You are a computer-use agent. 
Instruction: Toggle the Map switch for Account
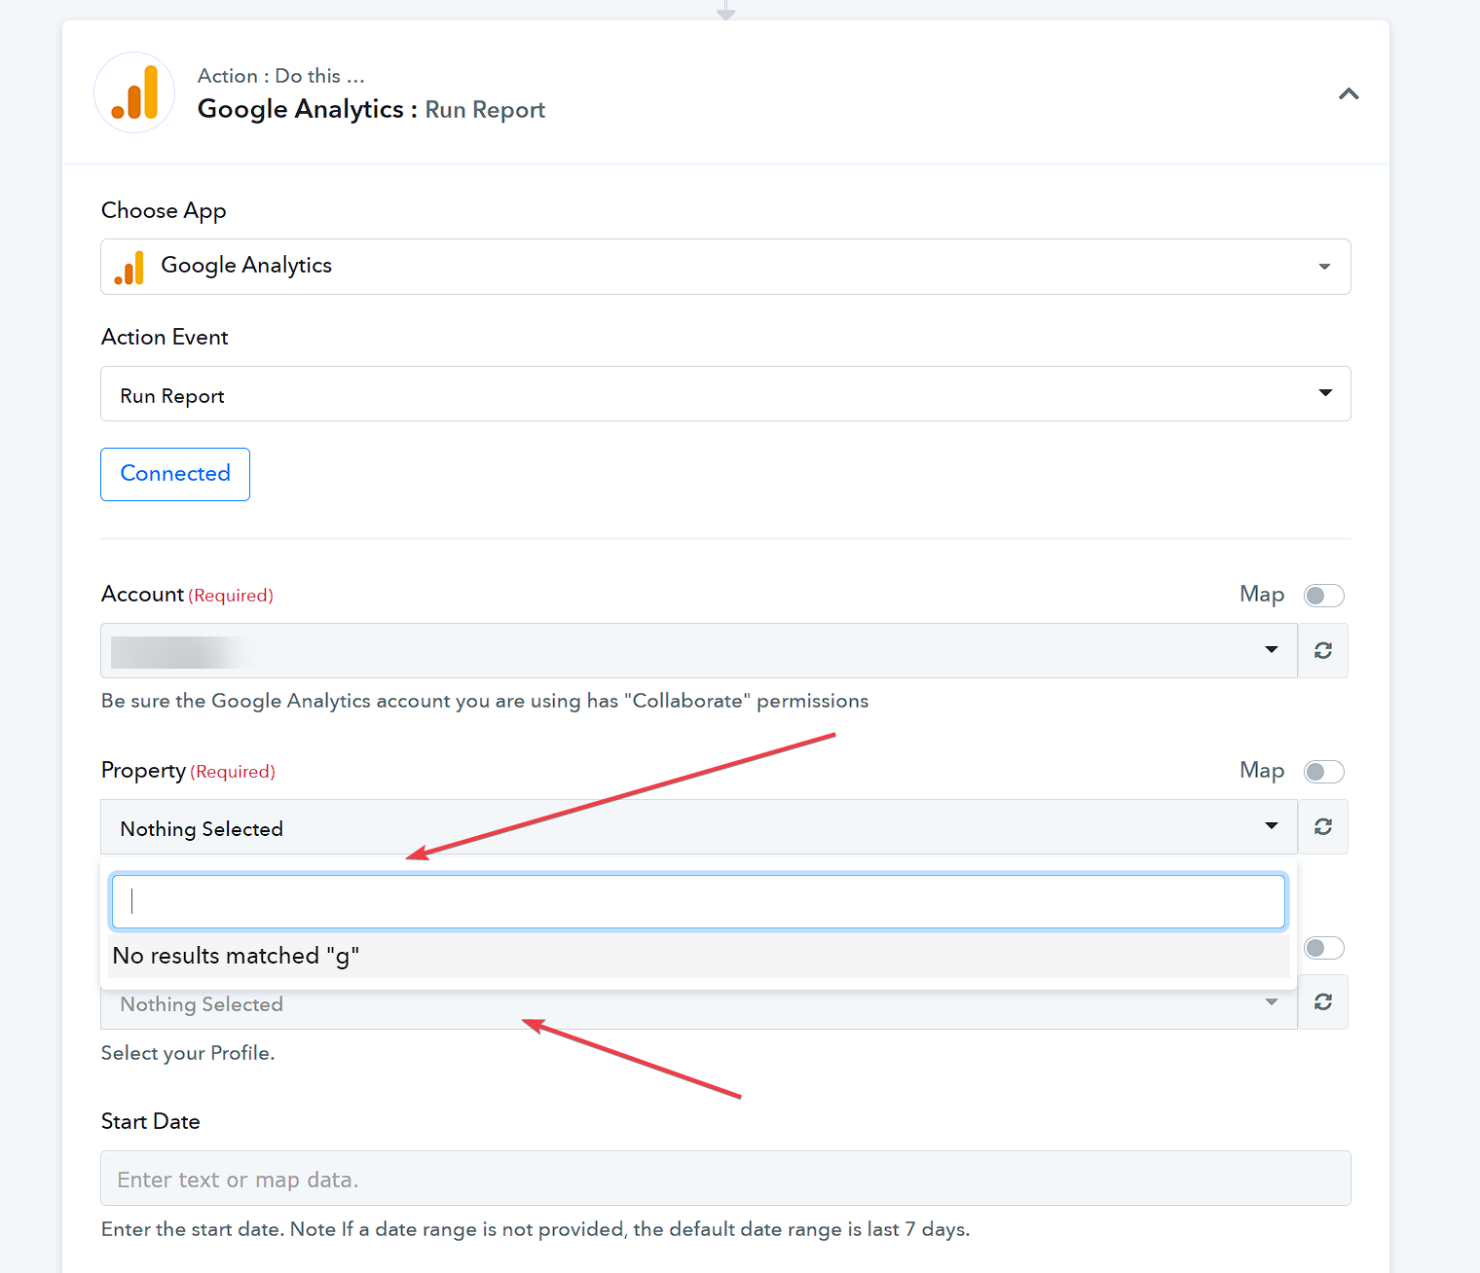[x=1323, y=596]
